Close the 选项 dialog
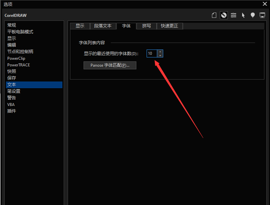The height and width of the screenshot is (205, 270). click(x=265, y=4)
